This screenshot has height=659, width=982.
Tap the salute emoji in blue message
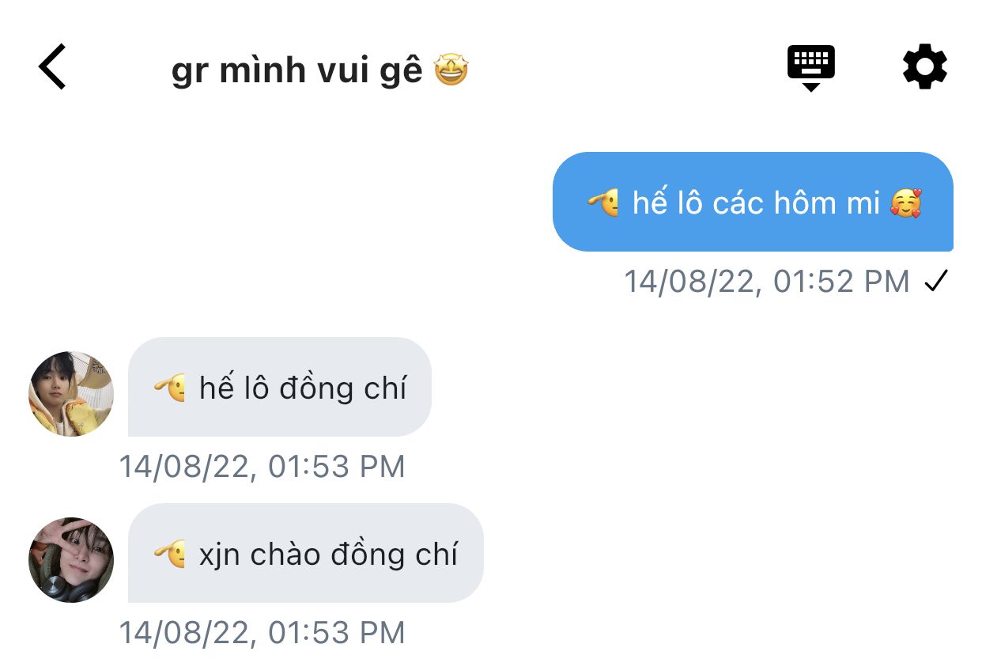(602, 203)
